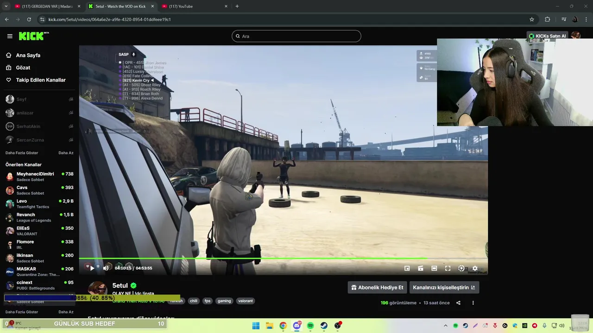Click Abonelik Hediye Et button
Screen dimensions: 593x333
click(377, 287)
